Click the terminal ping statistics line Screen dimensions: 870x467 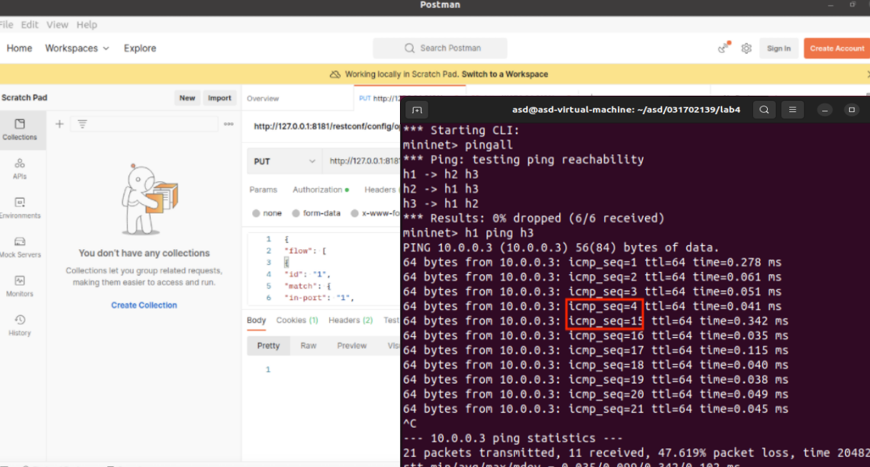point(512,438)
